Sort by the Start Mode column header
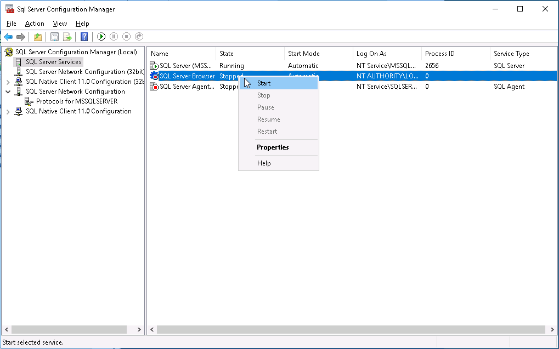Viewport: 559px width, 349px height. click(318, 54)
